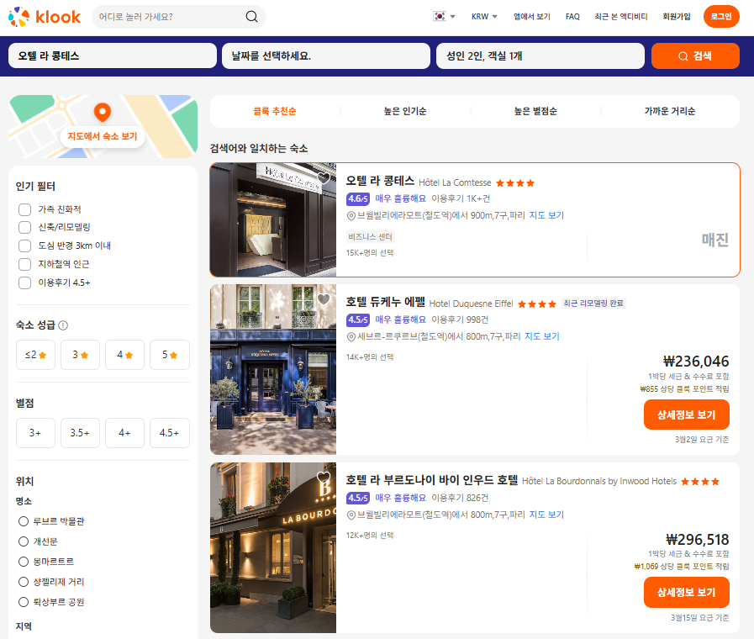Select the '4+' rating filter

pos(124,433)
